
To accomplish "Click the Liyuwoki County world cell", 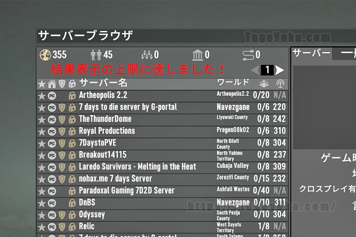I will point(232,117).
